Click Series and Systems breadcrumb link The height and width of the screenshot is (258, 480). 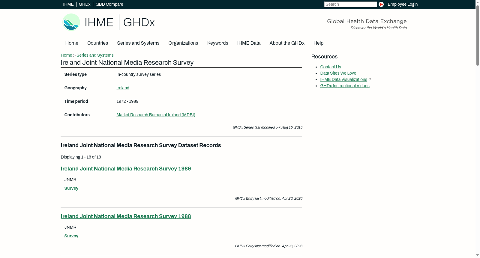pyautogui.click(x=95, y=55)
